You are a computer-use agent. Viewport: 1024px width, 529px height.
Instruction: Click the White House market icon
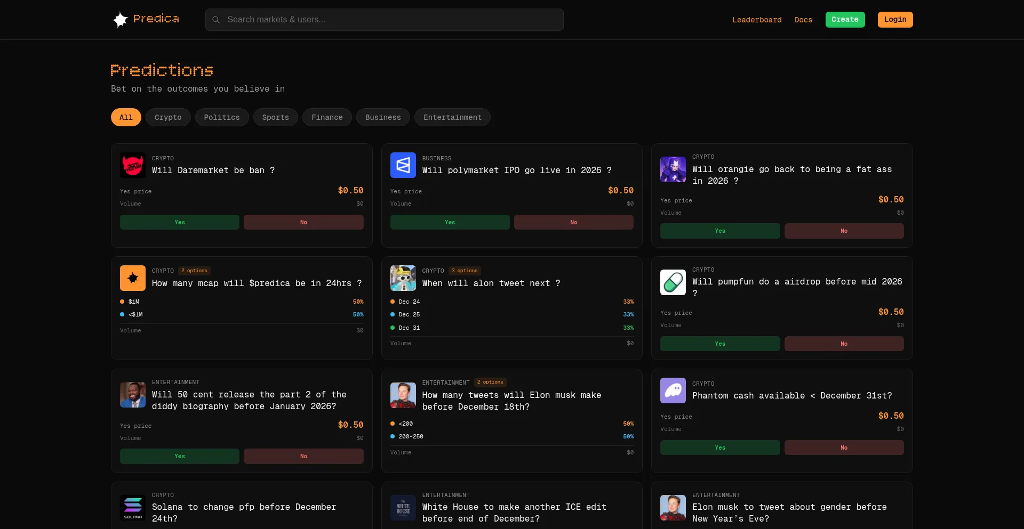tap(403, 508)
